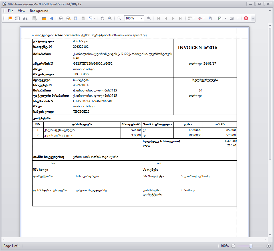This screenshot has height=251, width=274.
Task: Click the Watermark icon
Action: (210, 18)
